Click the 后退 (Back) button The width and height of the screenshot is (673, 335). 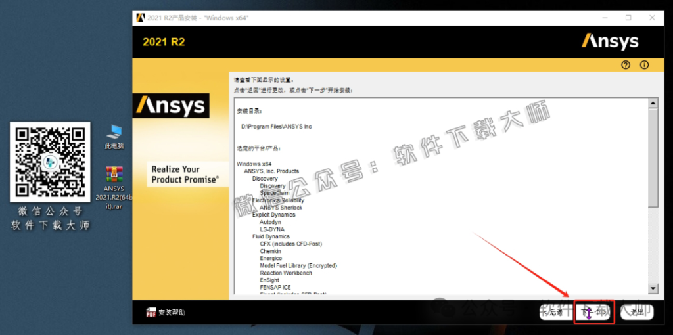[x=556, y=312]
